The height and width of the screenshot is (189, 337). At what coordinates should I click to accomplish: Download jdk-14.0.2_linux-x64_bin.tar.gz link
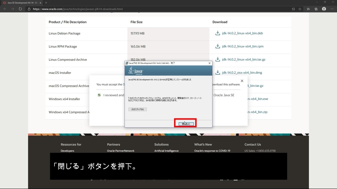click(x=243, y=59)
